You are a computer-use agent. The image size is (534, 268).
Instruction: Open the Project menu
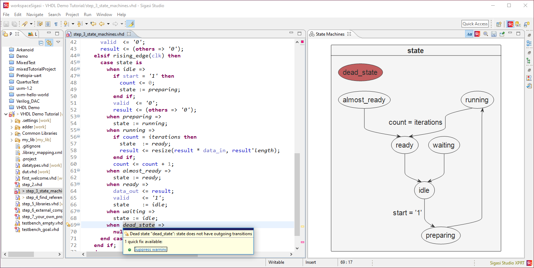pyautogui.click(x=72, y=15)
